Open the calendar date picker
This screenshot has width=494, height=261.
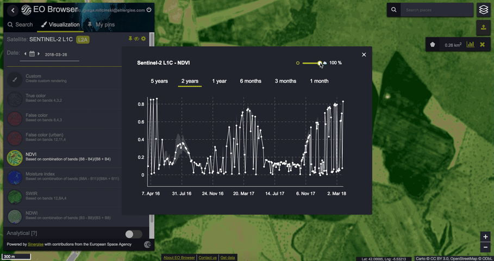tap(32, 54)
